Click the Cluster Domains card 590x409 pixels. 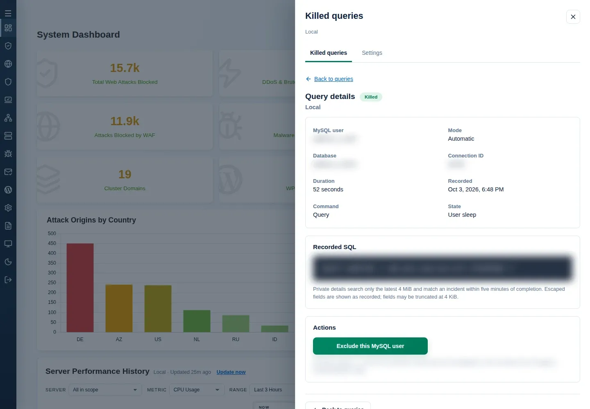pyautogui.click(x=125, y=180)
